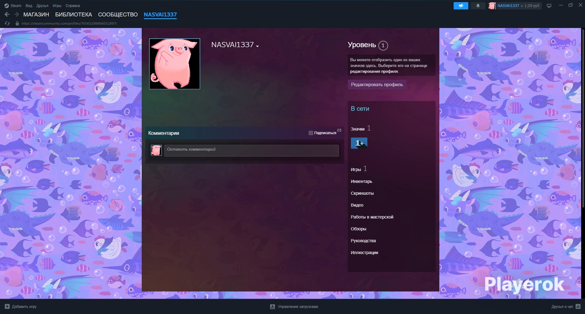585x314 pixels.
Task: Click the 1+ badge icon under Значки
Action: coord(359,143)
